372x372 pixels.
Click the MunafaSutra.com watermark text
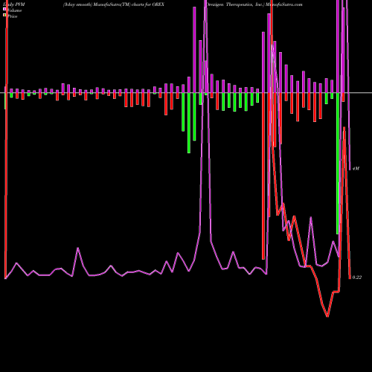pyautogui.click(x=284, y=4)
